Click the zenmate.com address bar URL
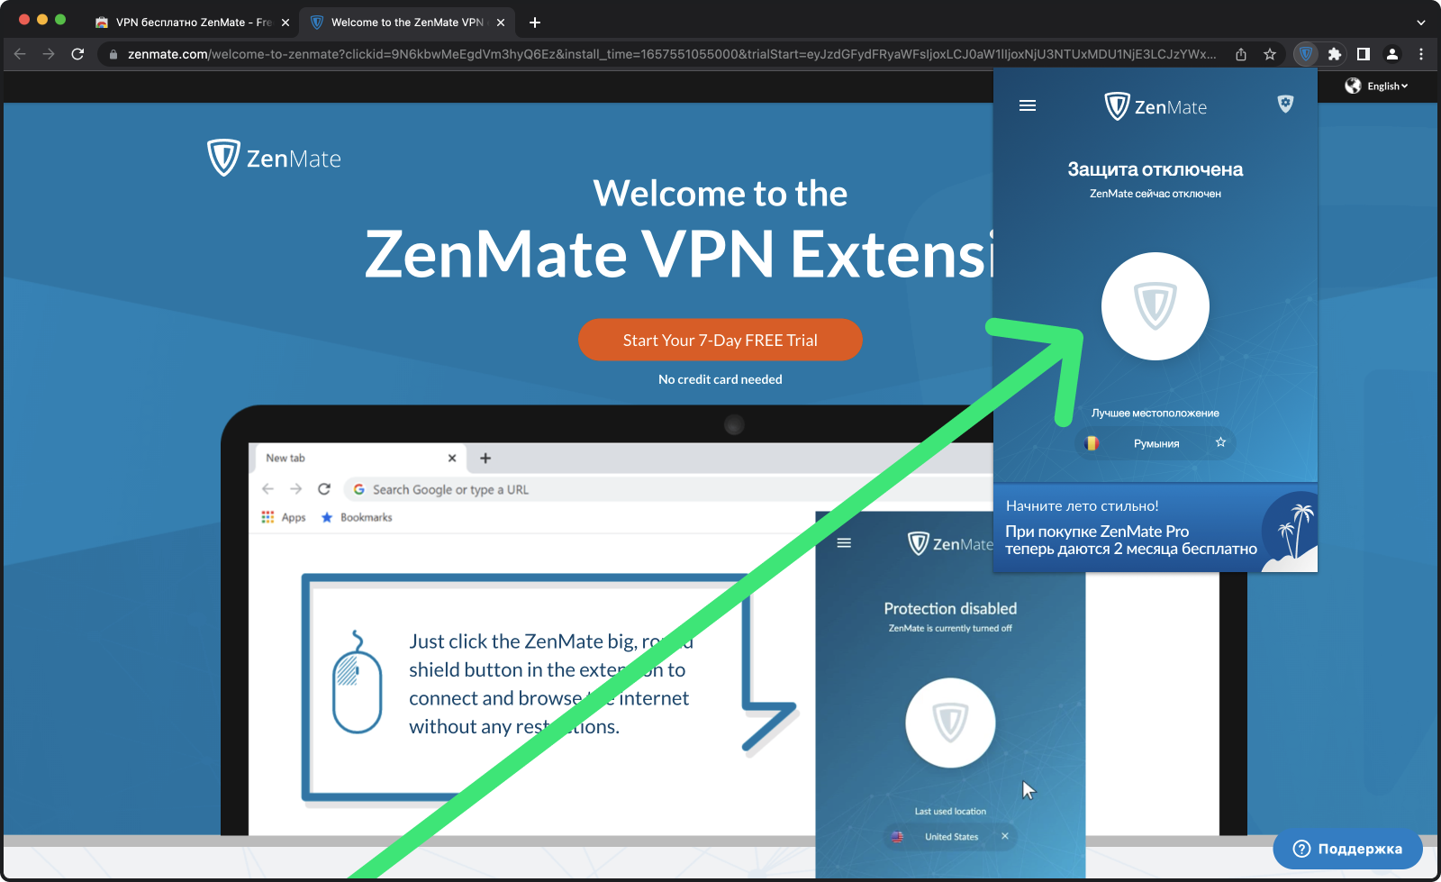 [x=671, y=54]
